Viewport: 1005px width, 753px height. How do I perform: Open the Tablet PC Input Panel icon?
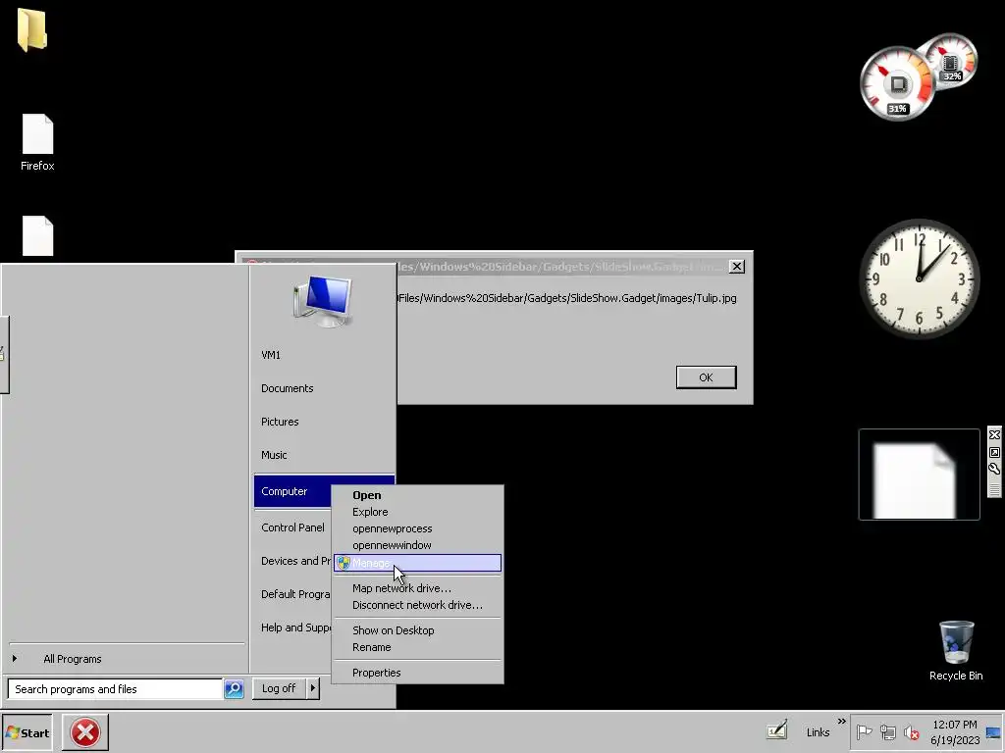(x=777, y=730)
